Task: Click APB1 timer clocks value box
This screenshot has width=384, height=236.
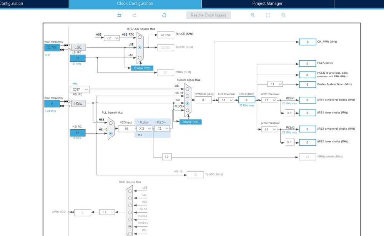Action: [308, 113]
